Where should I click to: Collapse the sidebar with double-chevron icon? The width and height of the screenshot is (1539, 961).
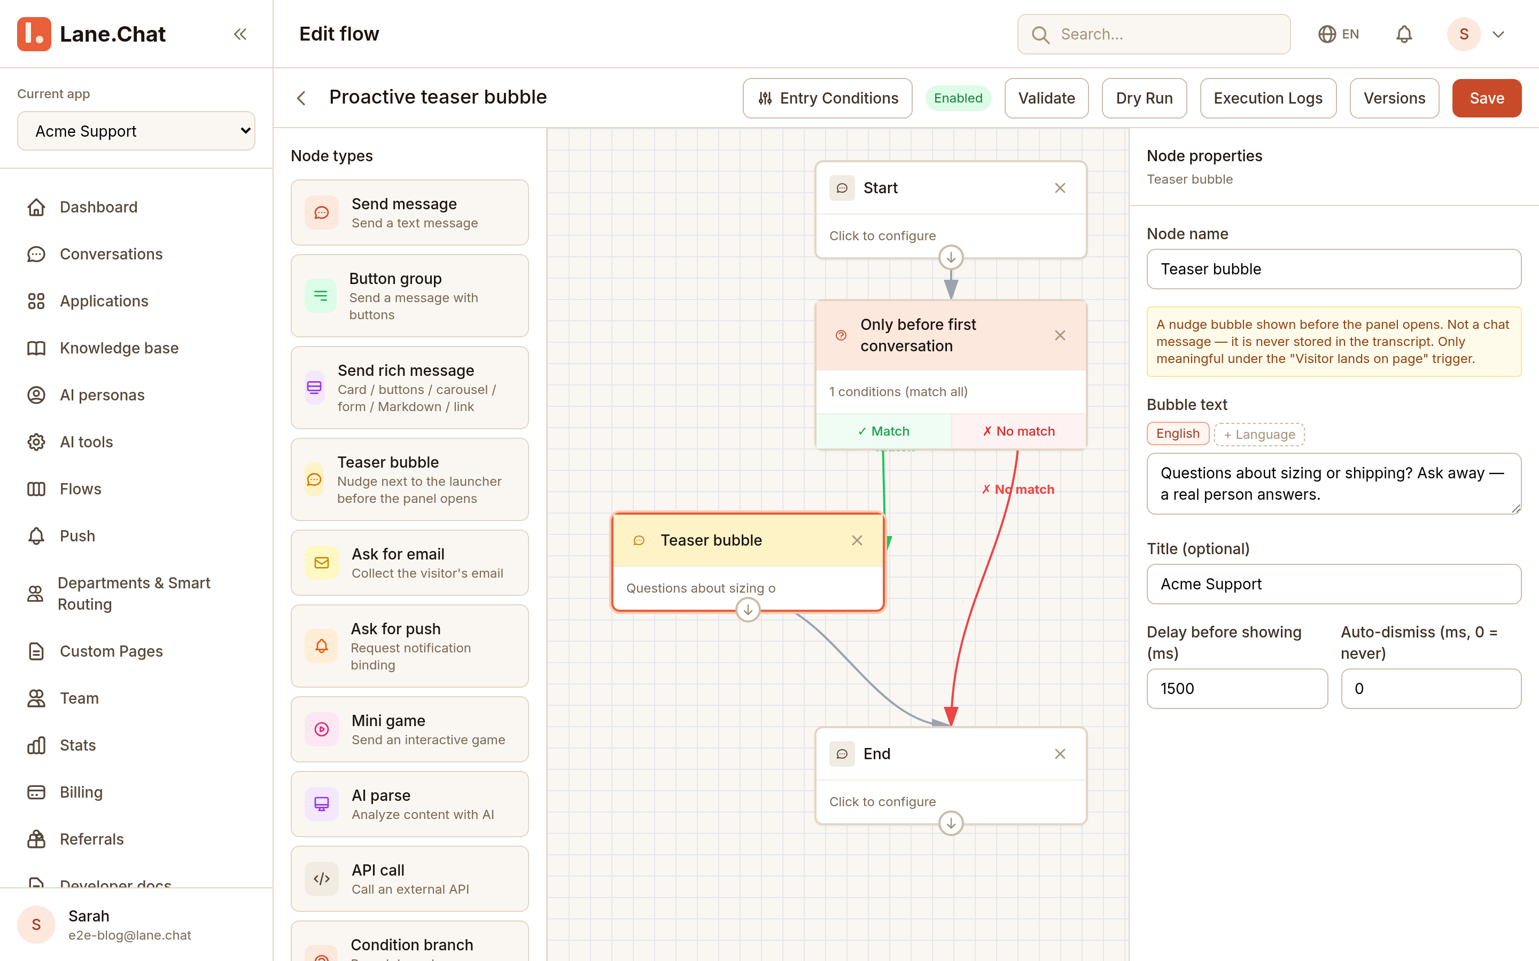(x=240, y=34)
